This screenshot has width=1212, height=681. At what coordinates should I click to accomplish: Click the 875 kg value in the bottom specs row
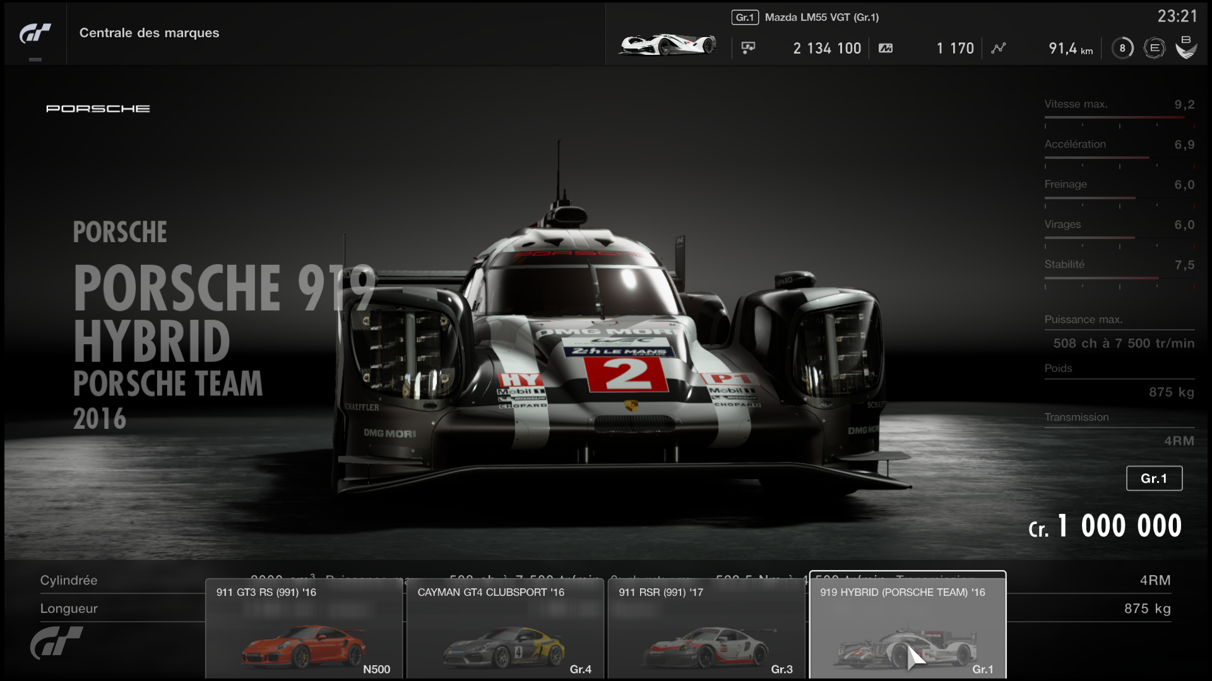click(1147, 608)
